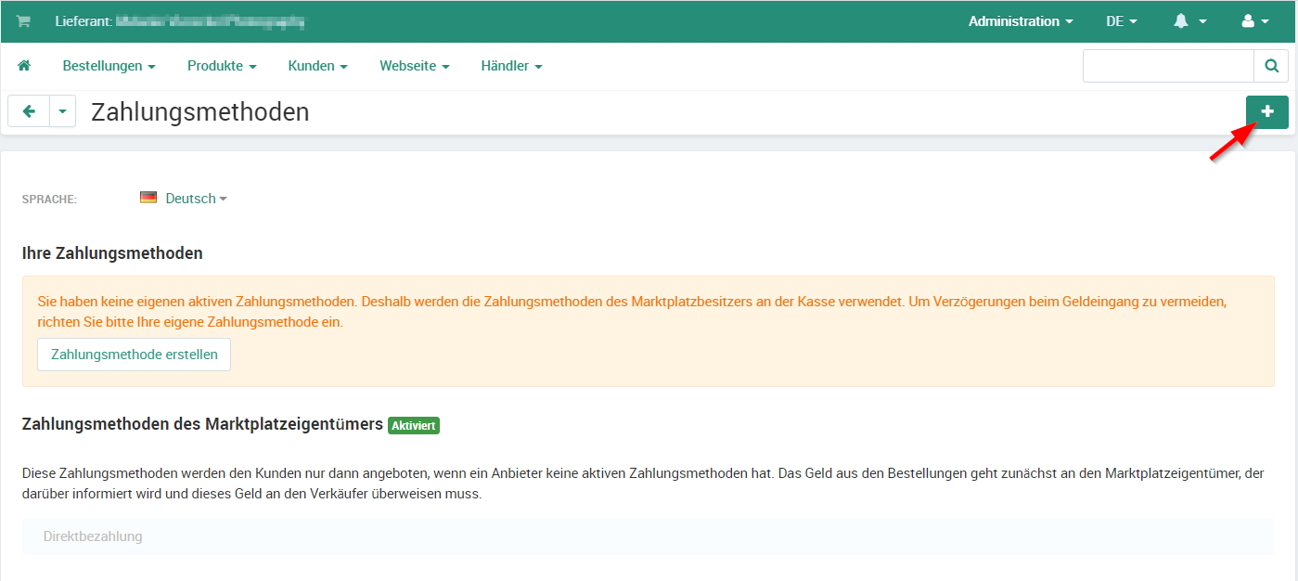
Task: Add a payment method with the plus button
Action: pyautogui.click(x=1267, y=112)
